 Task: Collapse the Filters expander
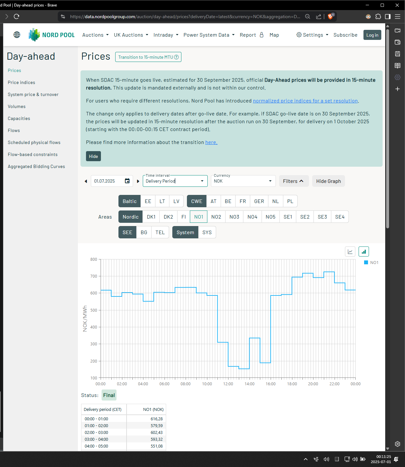[x=293, y=181]
